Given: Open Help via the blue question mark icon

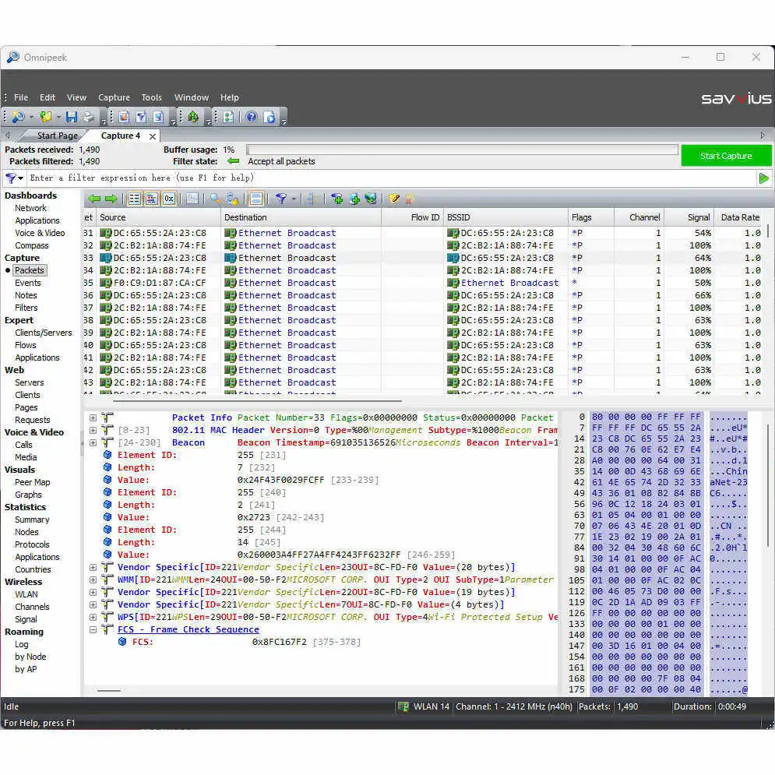Looking at the screenshot, I should (252, 117).
